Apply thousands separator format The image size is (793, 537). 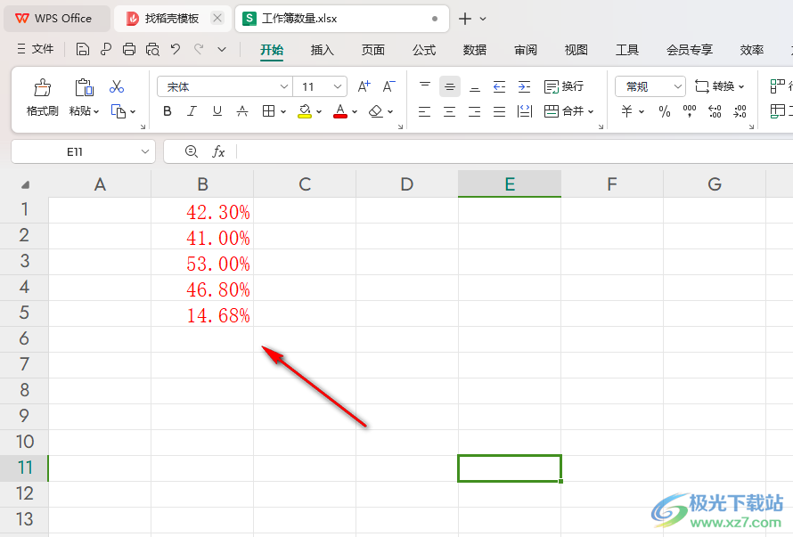[690, 111]
